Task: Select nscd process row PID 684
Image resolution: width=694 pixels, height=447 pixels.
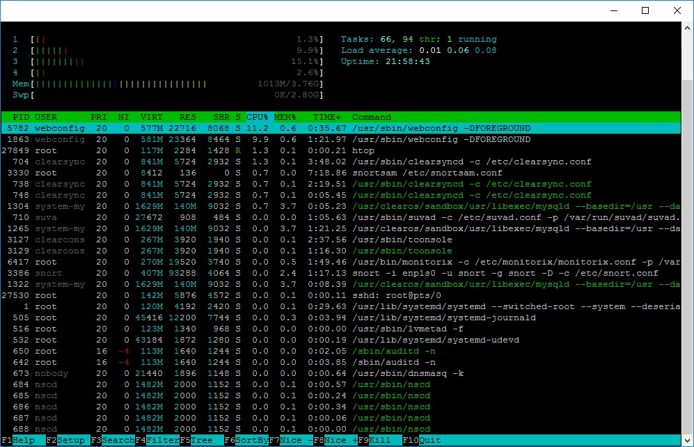Action: pos(341,384)
